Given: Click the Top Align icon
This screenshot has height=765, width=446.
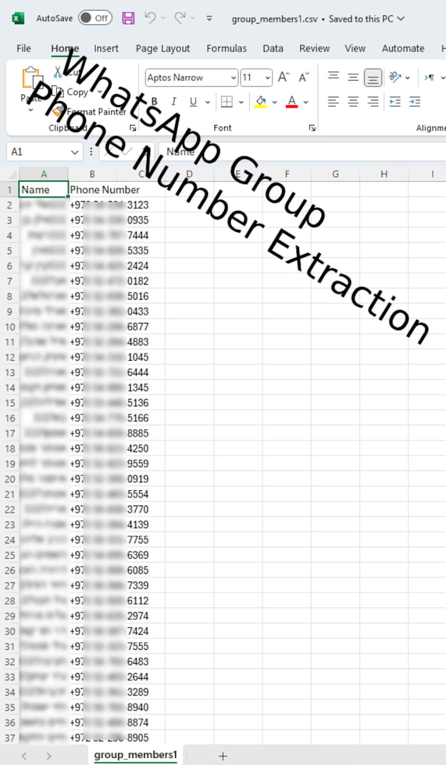Looking at the screenshot, I should [x=334, y=77].
